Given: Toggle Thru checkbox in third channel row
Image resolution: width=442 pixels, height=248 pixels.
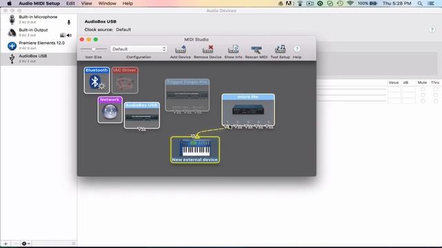Looking at the screenshot, I should (436, 101).
